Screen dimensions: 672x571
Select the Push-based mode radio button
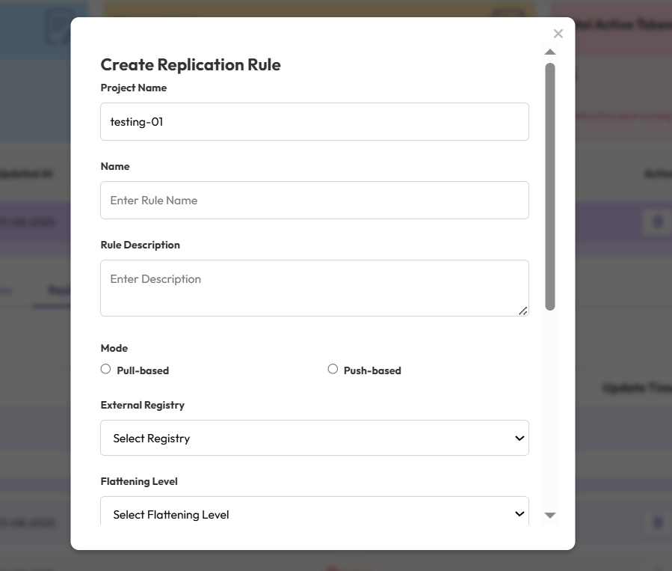[333, 369]
